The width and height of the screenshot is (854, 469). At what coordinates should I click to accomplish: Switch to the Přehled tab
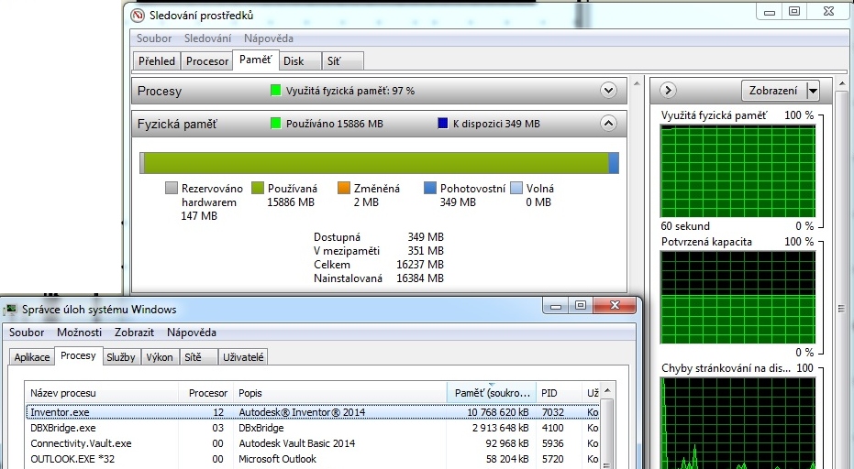[x=157, y=61]
